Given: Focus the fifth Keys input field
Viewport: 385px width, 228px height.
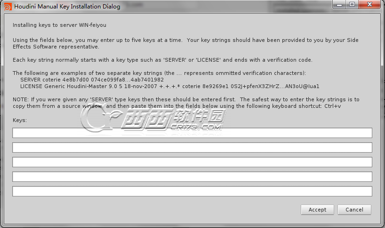Looking at the screenshot, I should pos(192,191).
